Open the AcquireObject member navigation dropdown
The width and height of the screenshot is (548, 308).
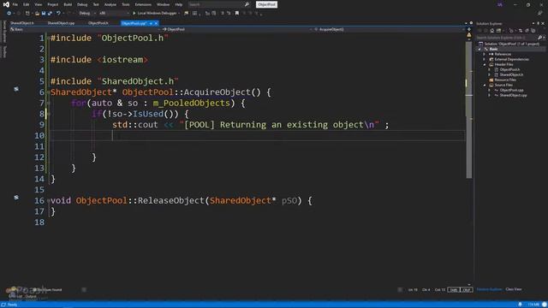coord(389,29)
